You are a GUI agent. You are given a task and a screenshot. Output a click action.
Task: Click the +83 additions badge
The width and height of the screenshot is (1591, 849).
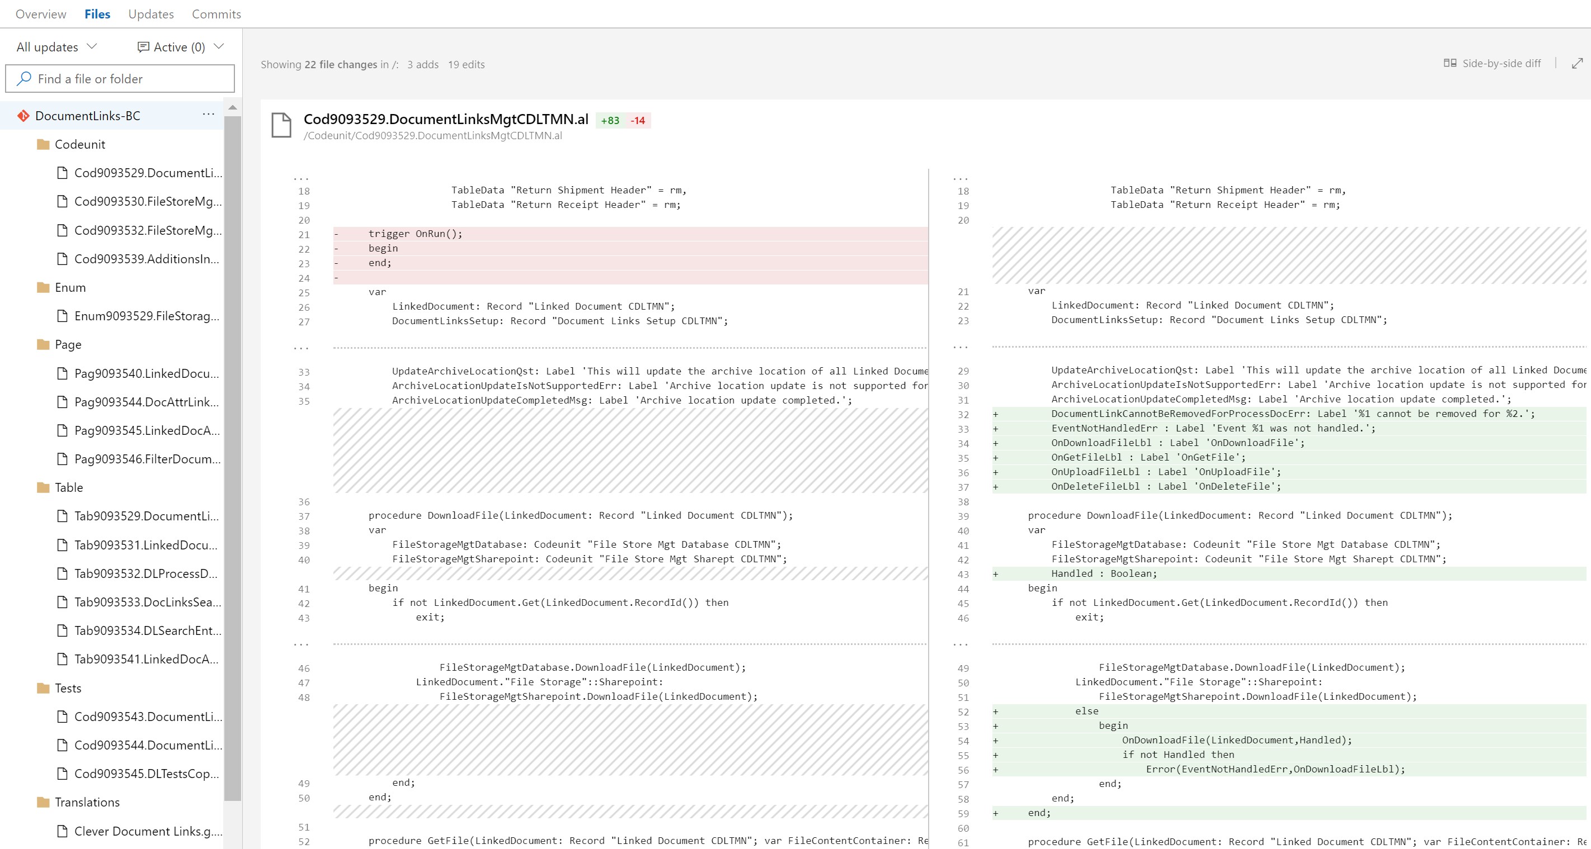[x=610, y=120]
